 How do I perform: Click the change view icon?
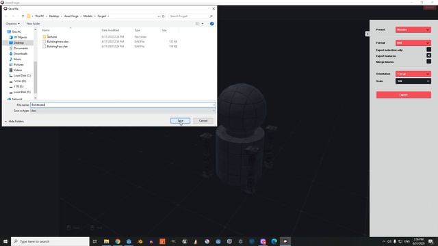coord(198,24)
